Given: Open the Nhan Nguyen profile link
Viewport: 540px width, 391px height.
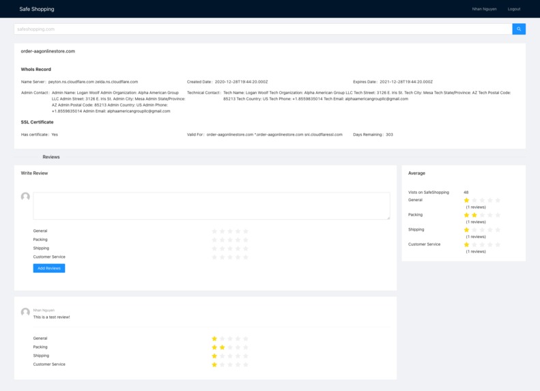Looking at the screenshot, I should (484, 9).
